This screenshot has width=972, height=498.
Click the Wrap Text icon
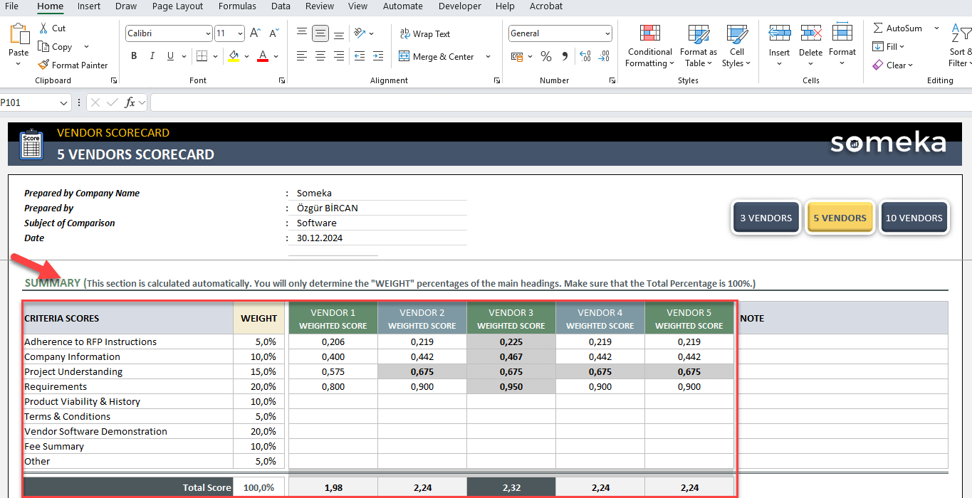tap(405, 33)
